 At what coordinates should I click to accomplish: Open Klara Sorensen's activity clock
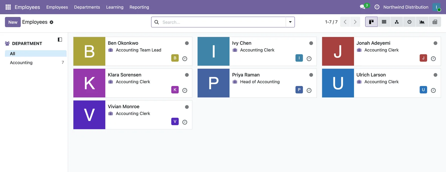tap(185, 90)
